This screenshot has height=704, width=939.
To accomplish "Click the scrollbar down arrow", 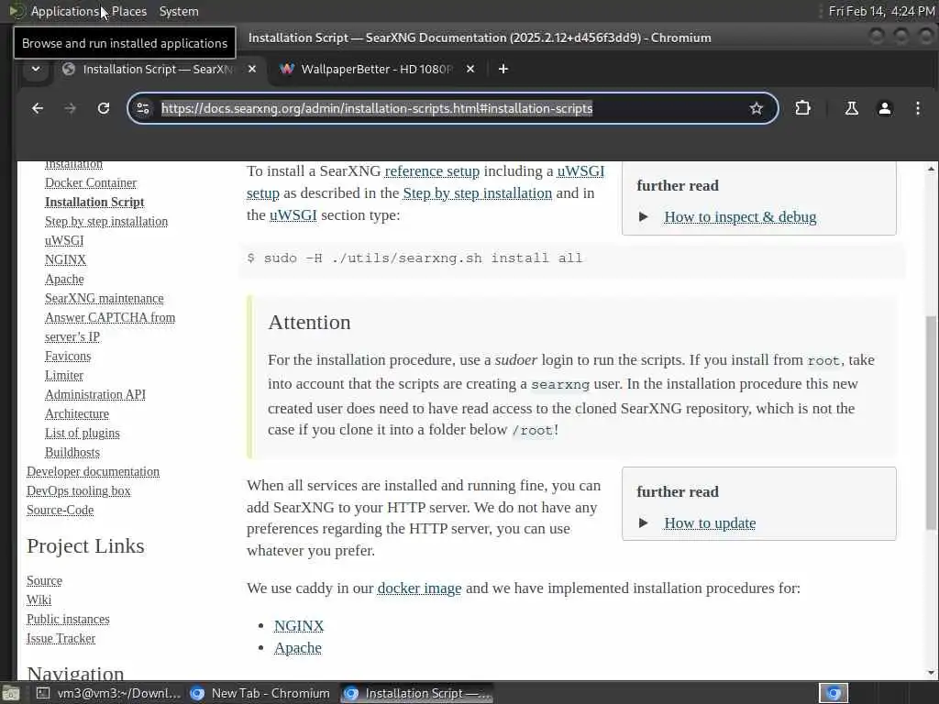I will (931, 673).
